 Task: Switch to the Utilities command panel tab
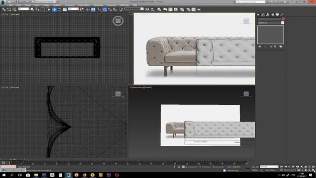point(282,14)
